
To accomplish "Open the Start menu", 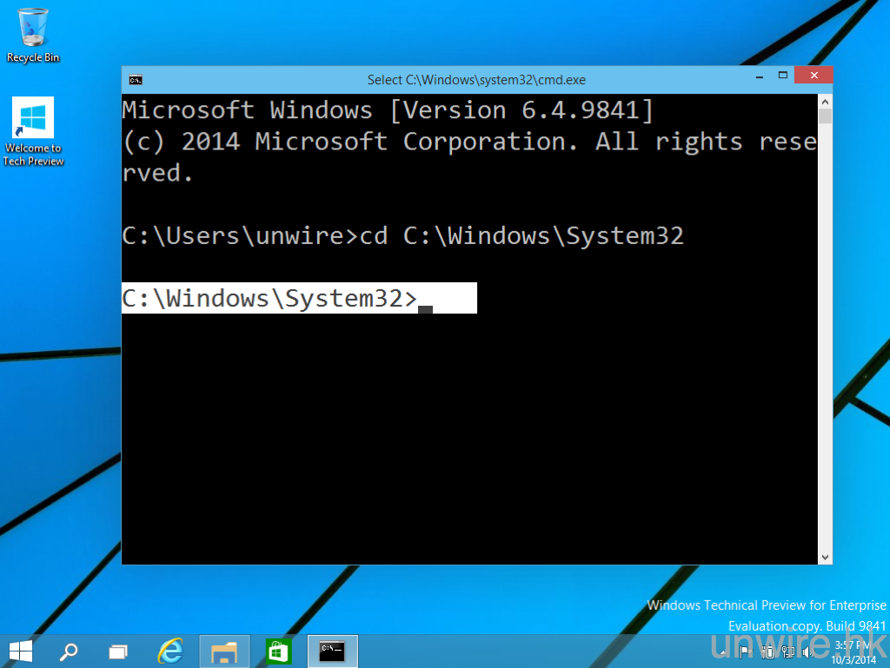I will [21, 651].
